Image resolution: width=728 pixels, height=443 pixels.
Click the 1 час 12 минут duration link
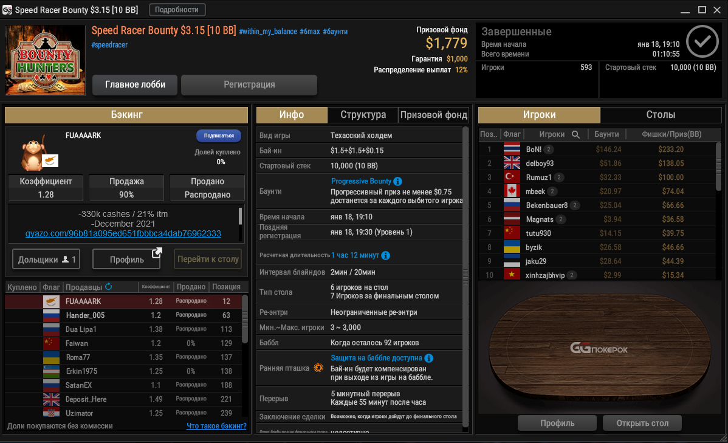point(355,255)
